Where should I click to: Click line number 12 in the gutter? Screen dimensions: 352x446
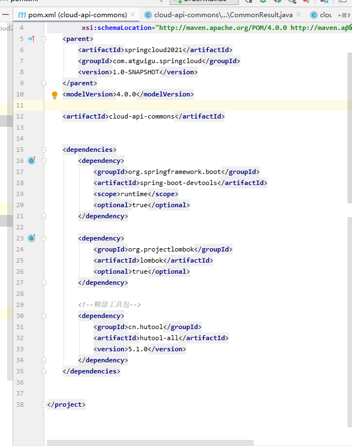[20, 116]
